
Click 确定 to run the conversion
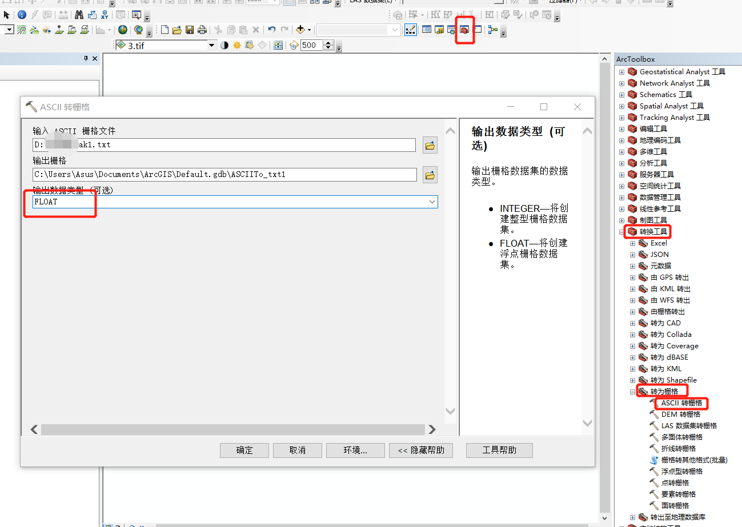click(244, 450)
